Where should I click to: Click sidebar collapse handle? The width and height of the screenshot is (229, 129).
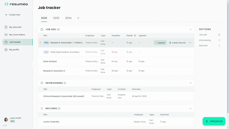pos(33,64)
